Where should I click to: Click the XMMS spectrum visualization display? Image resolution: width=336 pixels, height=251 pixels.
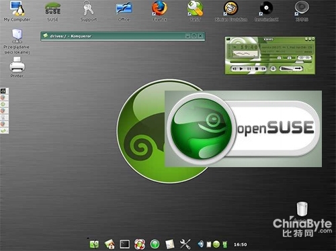click(x=245, y=54)
